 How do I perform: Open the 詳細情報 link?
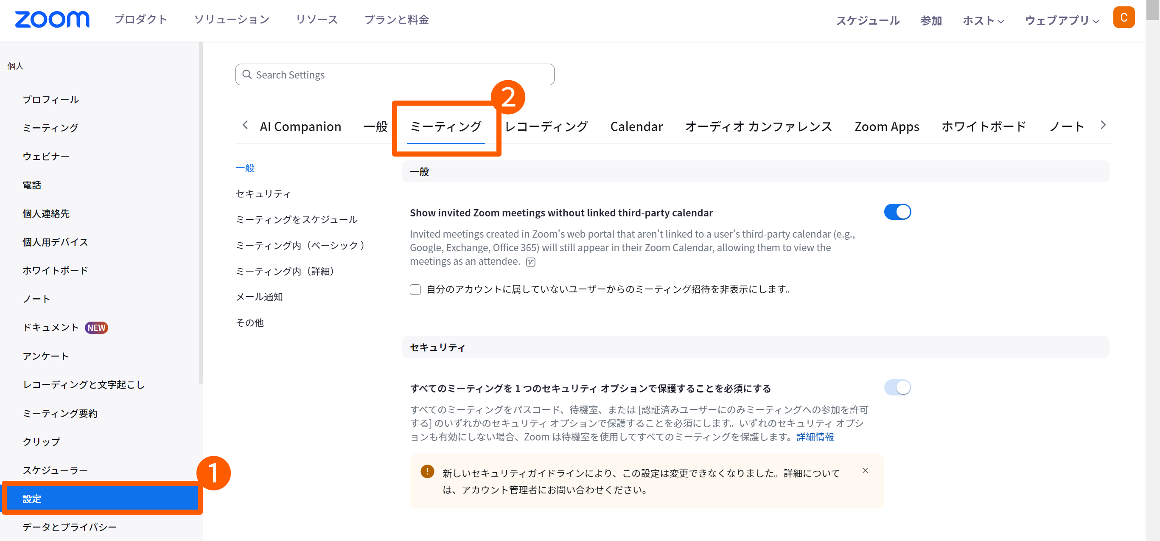point(815,437)
